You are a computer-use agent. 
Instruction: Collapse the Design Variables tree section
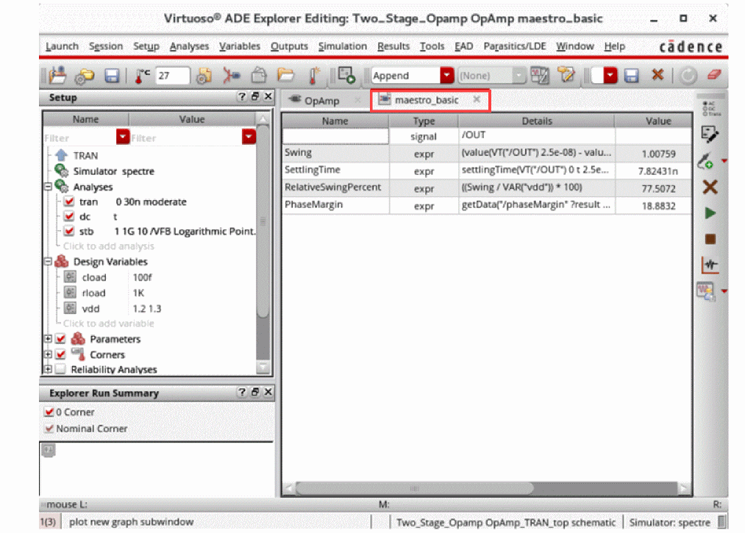point(49,262)
